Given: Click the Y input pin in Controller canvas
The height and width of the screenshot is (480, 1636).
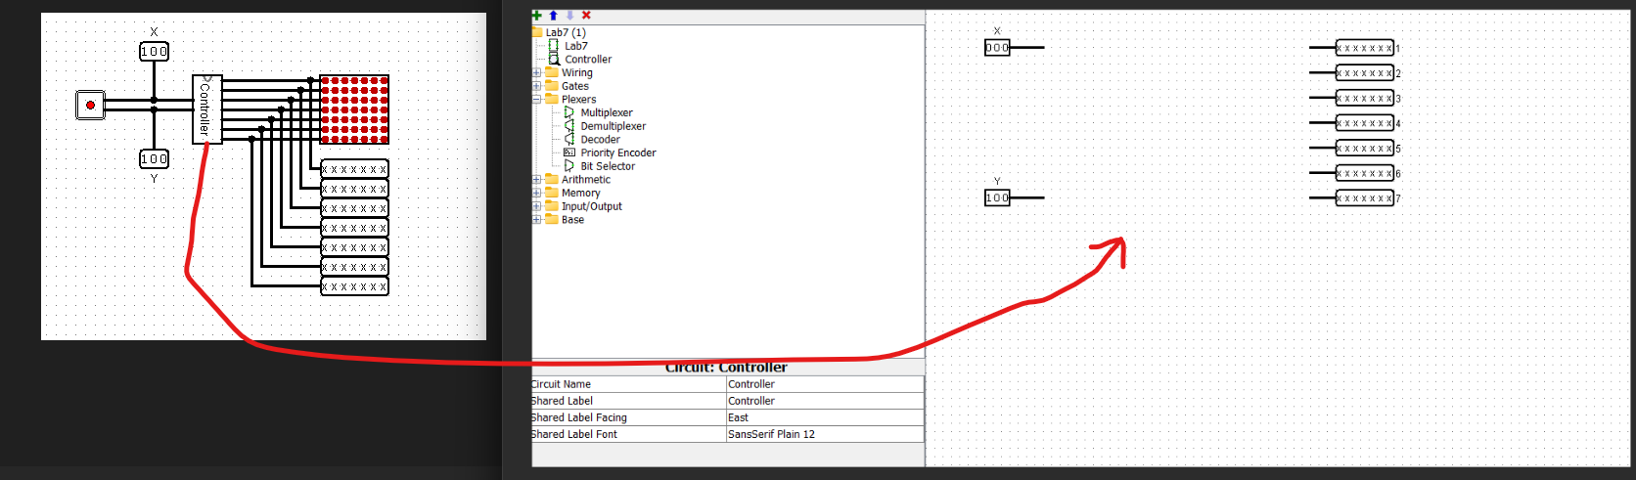Looking at the screenshot, I should pos(997,197).
